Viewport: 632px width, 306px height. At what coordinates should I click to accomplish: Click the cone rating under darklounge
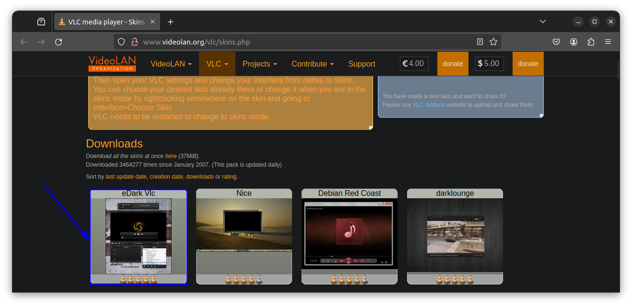click(455, 279)
